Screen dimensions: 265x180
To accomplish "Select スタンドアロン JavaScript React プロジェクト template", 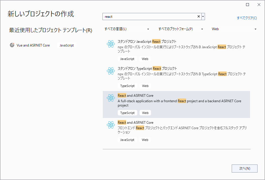I will tap(177, 50).
